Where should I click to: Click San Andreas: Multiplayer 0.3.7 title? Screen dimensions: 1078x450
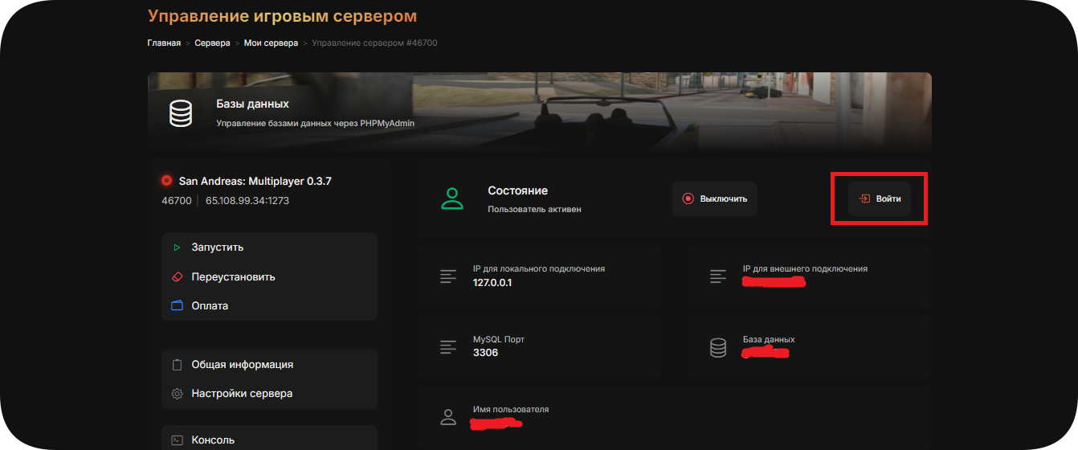pyautogui.click(x=255, y=181)
